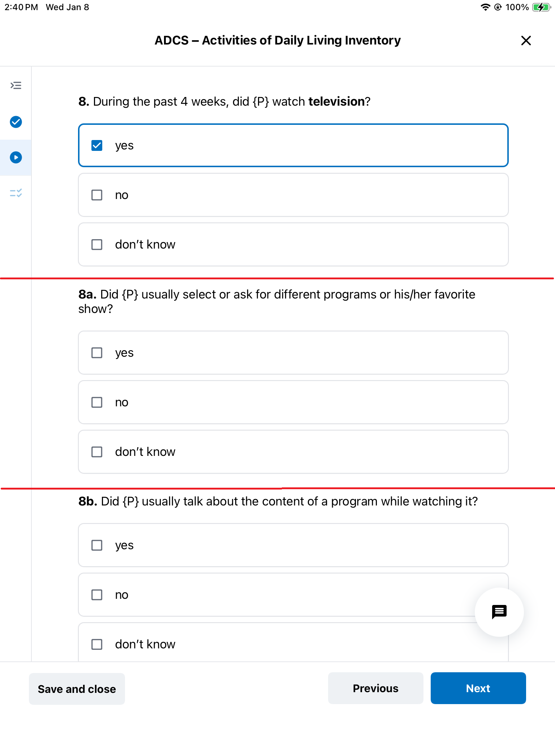The height and width of the screenshot is (741, 555).
Task: Check 'don't know' for question 8
Action: click(x=293, y=245)
